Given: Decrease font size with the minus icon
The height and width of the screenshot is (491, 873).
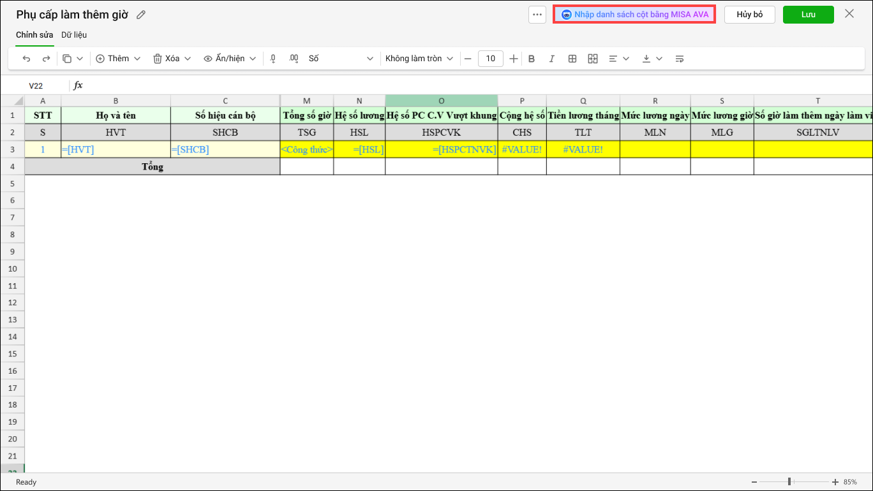Looking at the screenshot, I should point(468,59).
